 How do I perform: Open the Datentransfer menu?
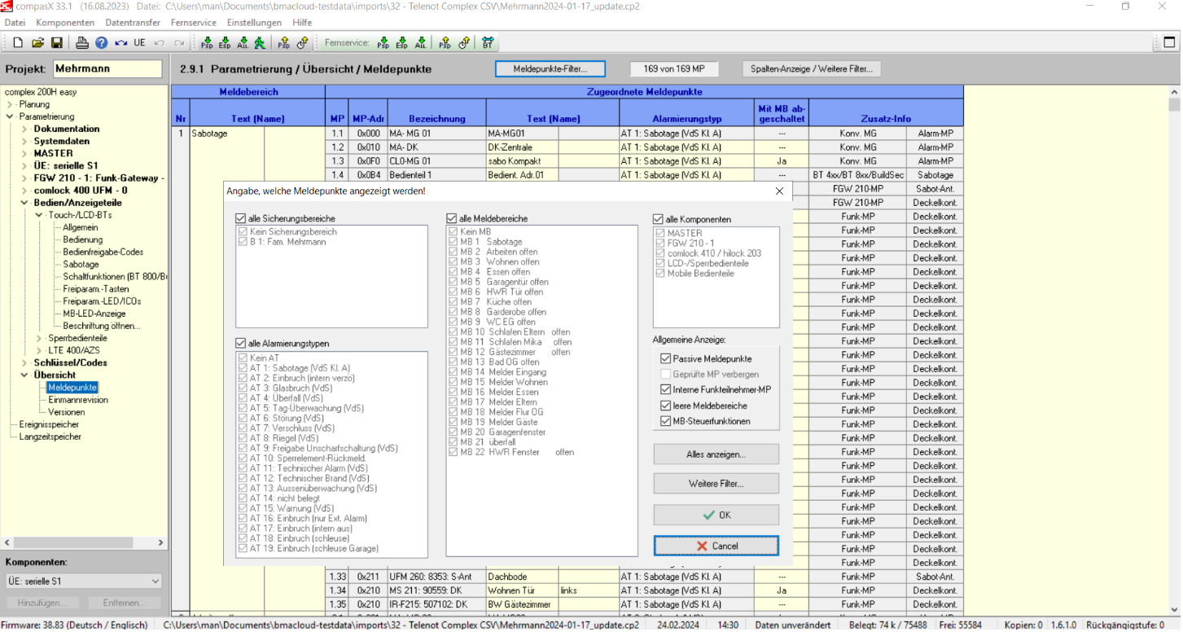(133, 23)
